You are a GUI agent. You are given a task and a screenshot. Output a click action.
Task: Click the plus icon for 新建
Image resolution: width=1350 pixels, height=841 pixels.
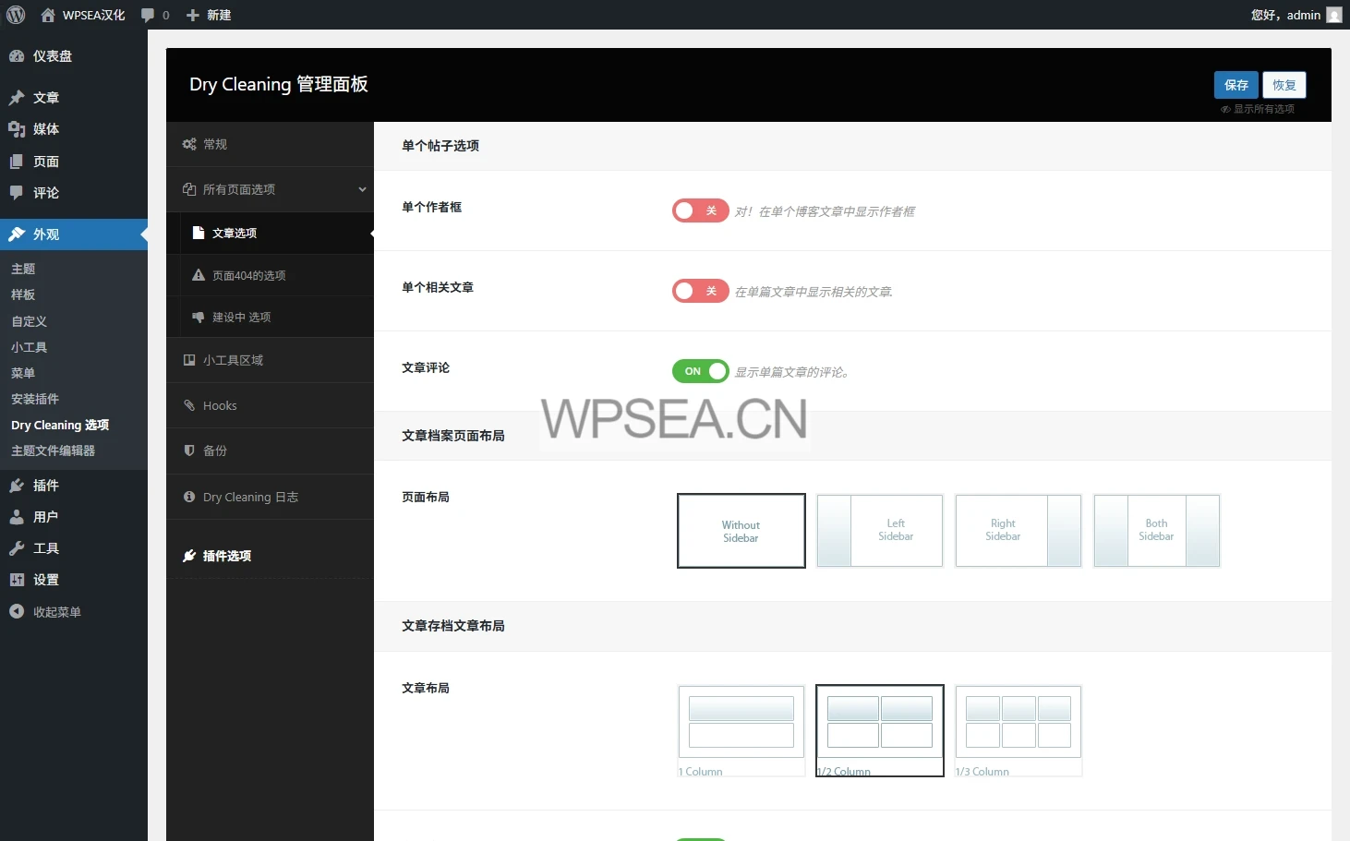coord(193,15)
